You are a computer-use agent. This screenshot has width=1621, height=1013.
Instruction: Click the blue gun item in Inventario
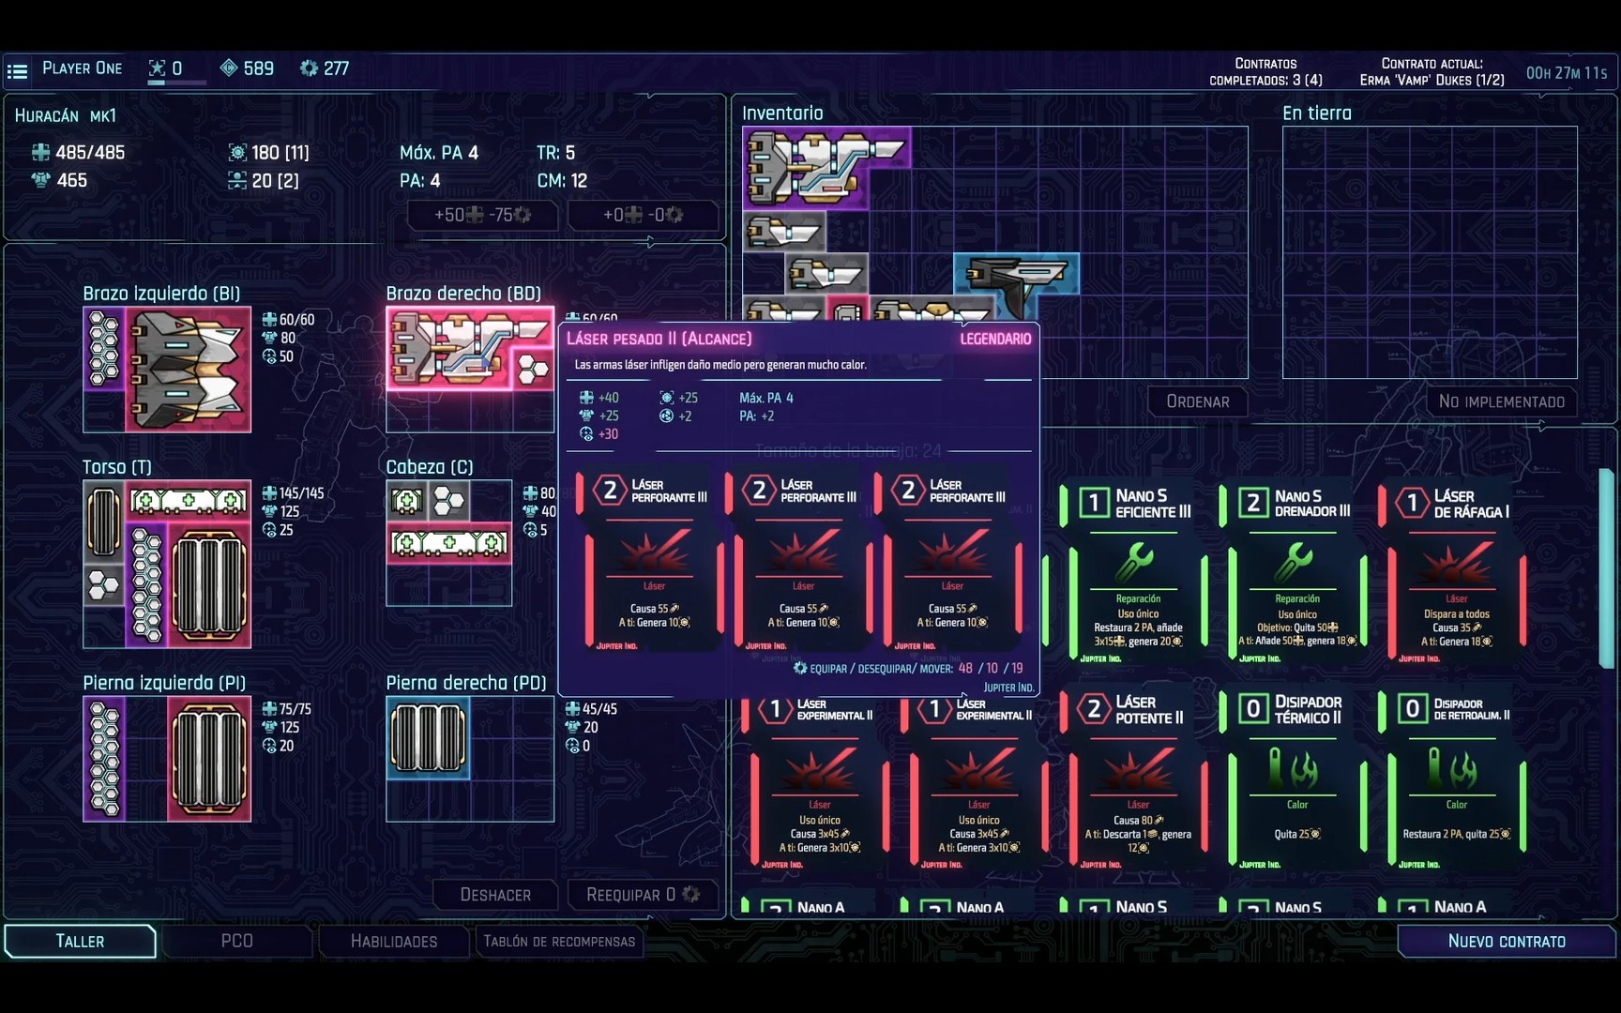pyautogui.click(x=1018, y=278)
